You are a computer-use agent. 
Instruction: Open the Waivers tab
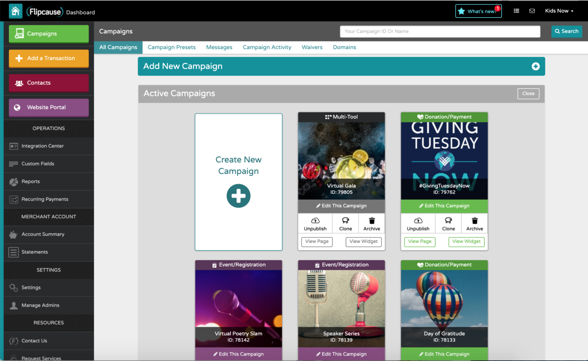(x=312, y=47)
